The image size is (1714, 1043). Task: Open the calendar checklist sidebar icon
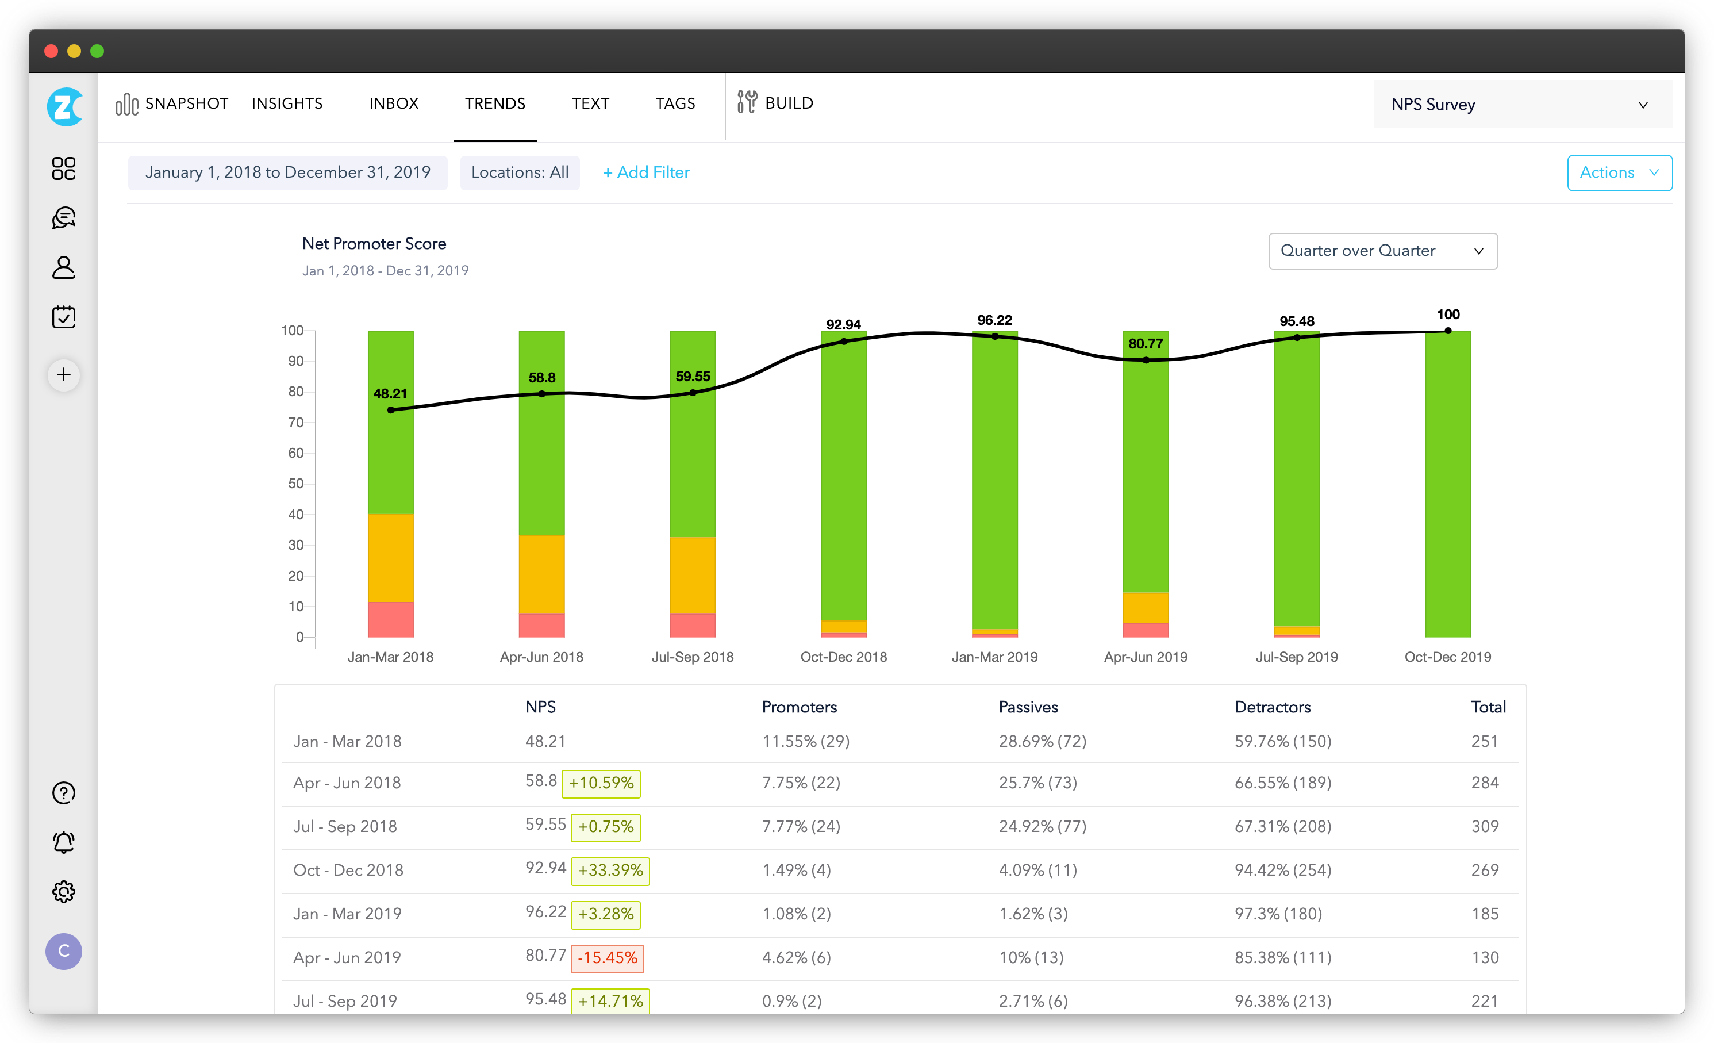click(x=63, y=317)
